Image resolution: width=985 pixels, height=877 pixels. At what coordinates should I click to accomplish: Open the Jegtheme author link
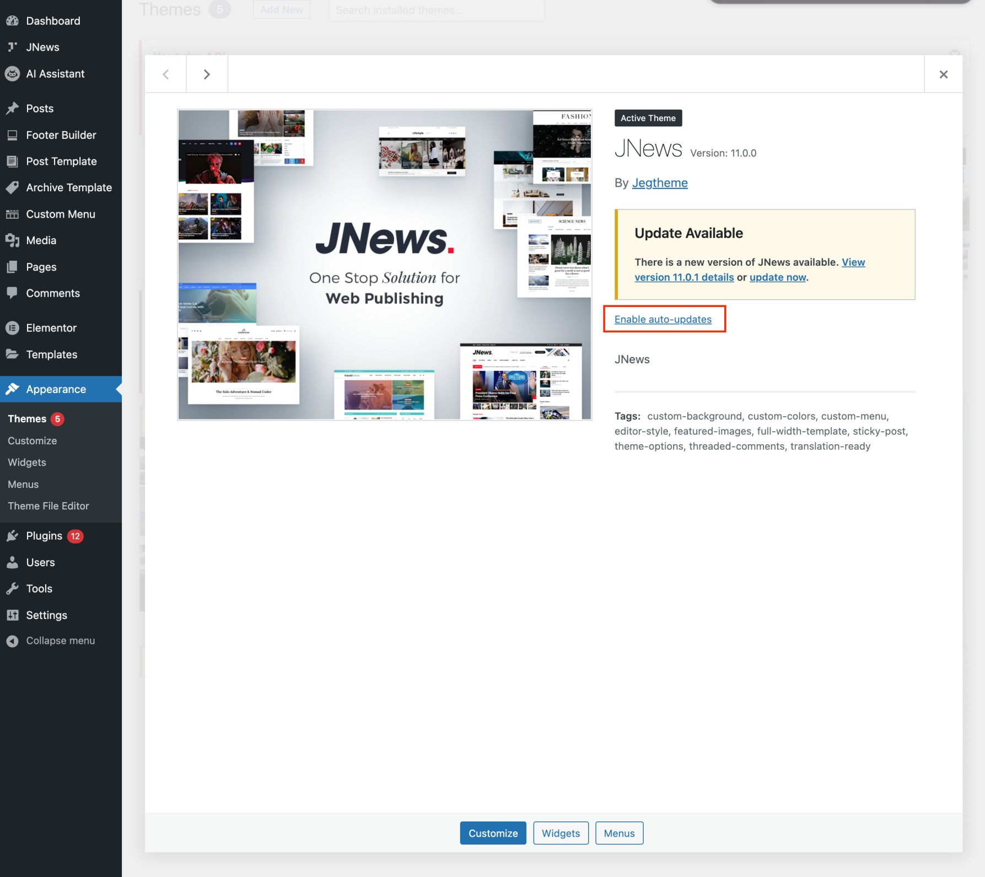(660, 183)
